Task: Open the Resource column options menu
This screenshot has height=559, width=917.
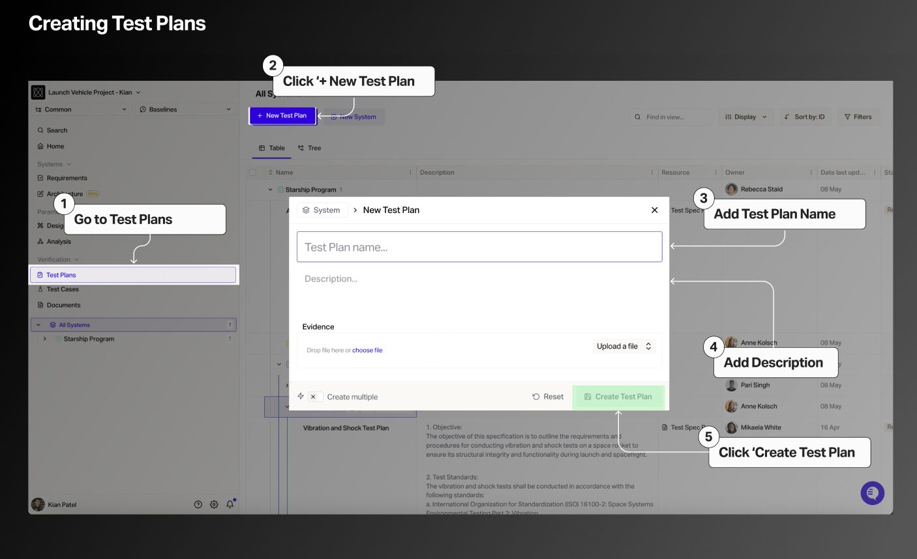Action: pos(715,173)
